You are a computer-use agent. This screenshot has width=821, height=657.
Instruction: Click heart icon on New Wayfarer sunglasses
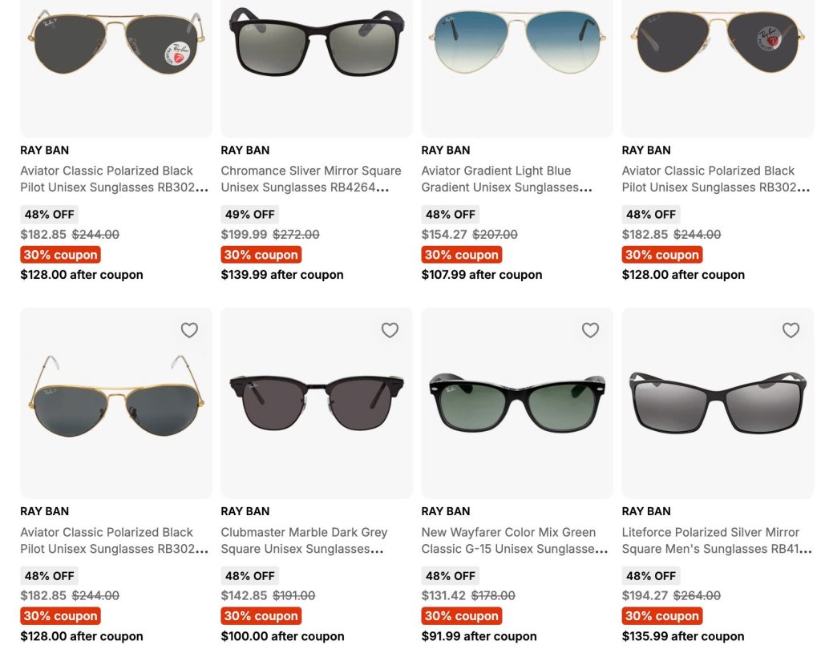(590, 330)
